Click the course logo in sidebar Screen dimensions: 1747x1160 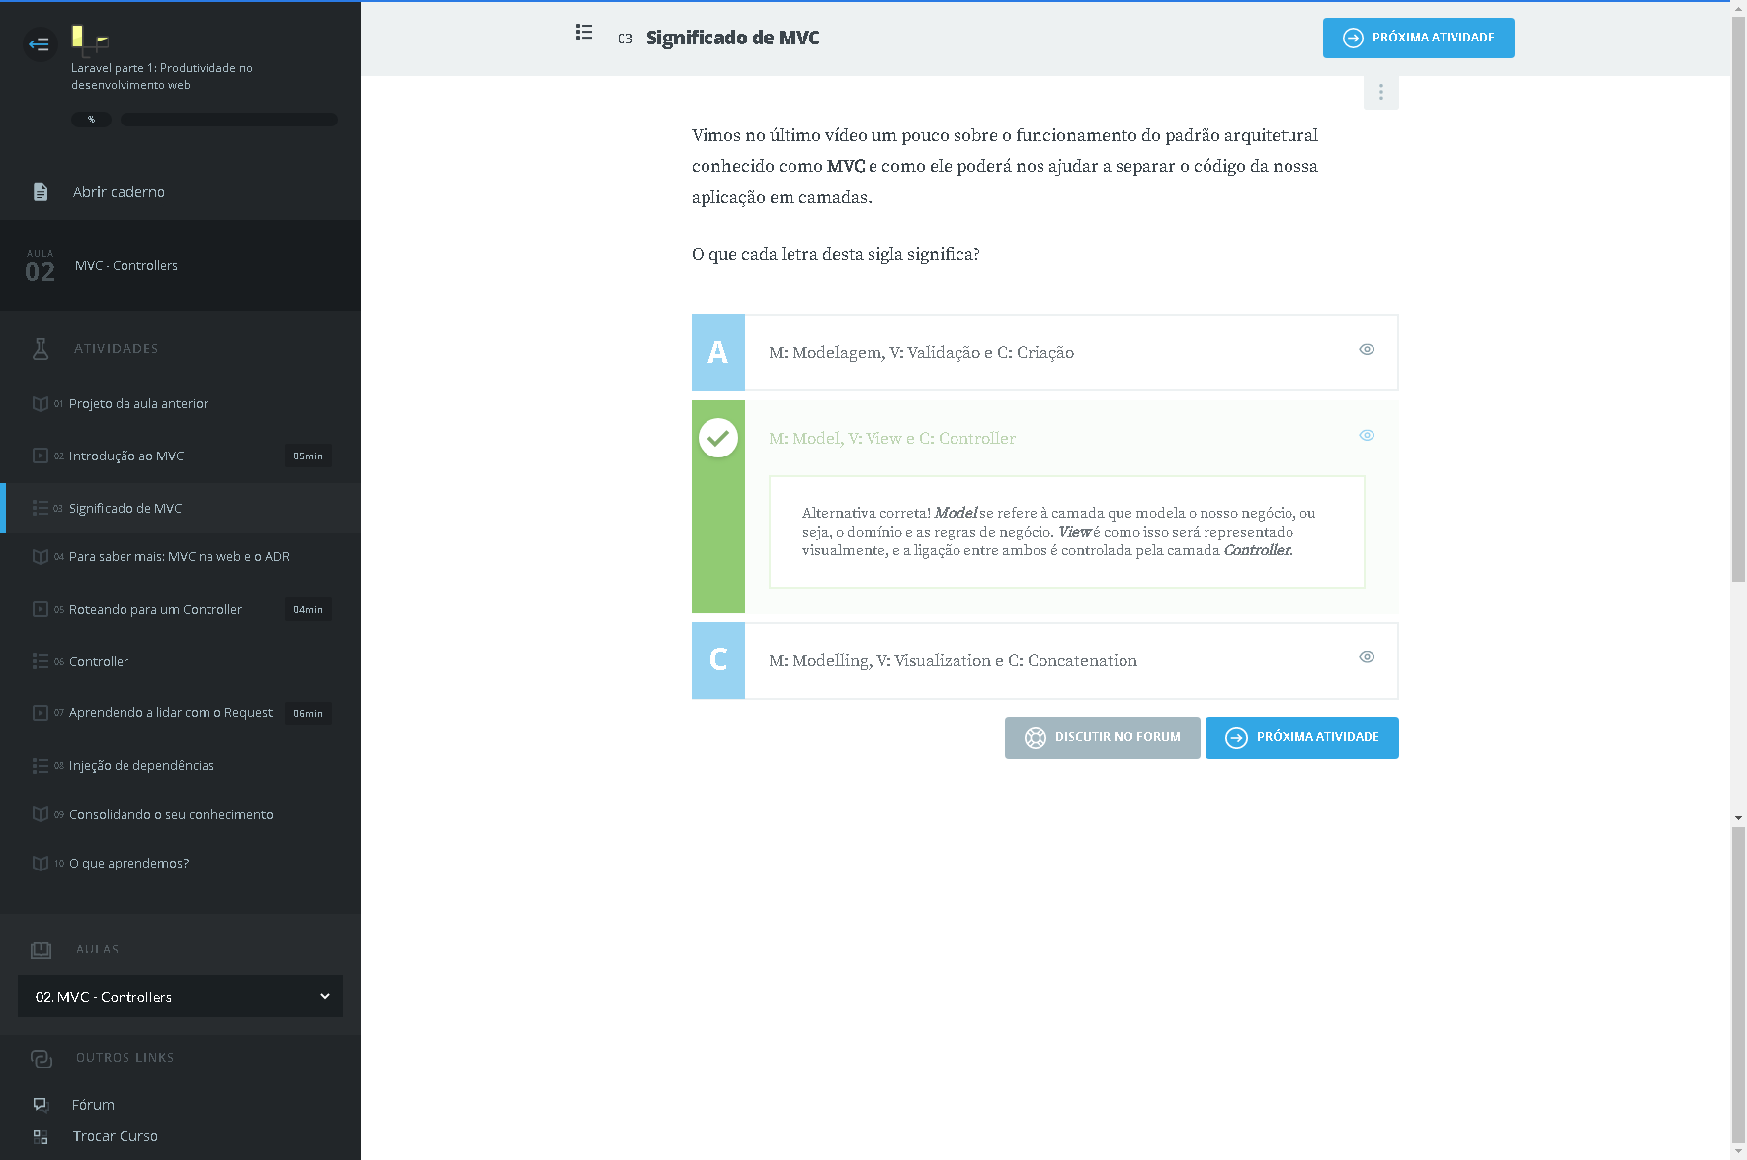pos(90,40)
